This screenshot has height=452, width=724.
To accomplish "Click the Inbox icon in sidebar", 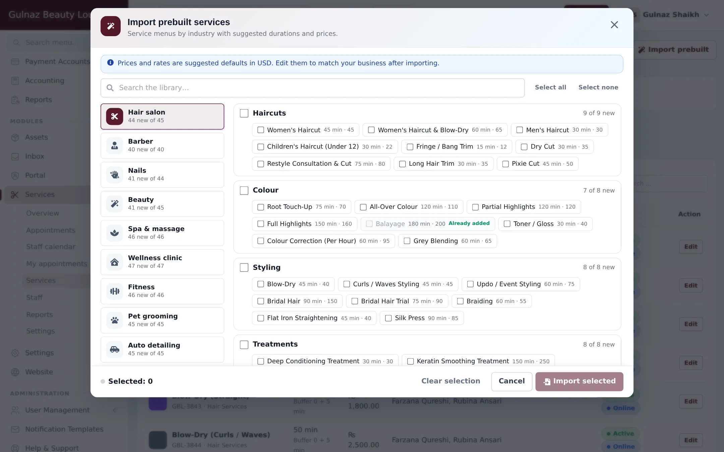I will point(15,156).
